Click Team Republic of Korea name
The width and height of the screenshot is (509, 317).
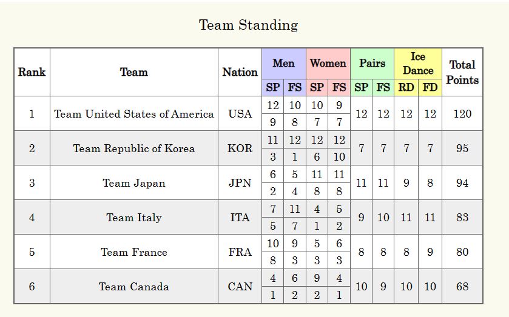pos(133,148)
